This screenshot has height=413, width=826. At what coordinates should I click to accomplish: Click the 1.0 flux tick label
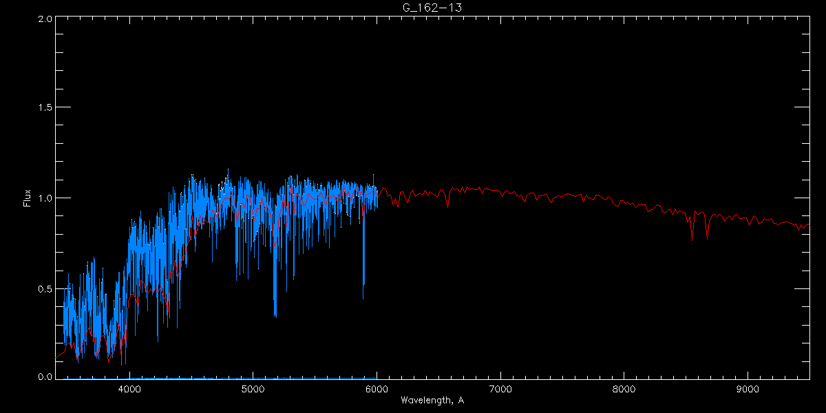click(x=45, y=198)
